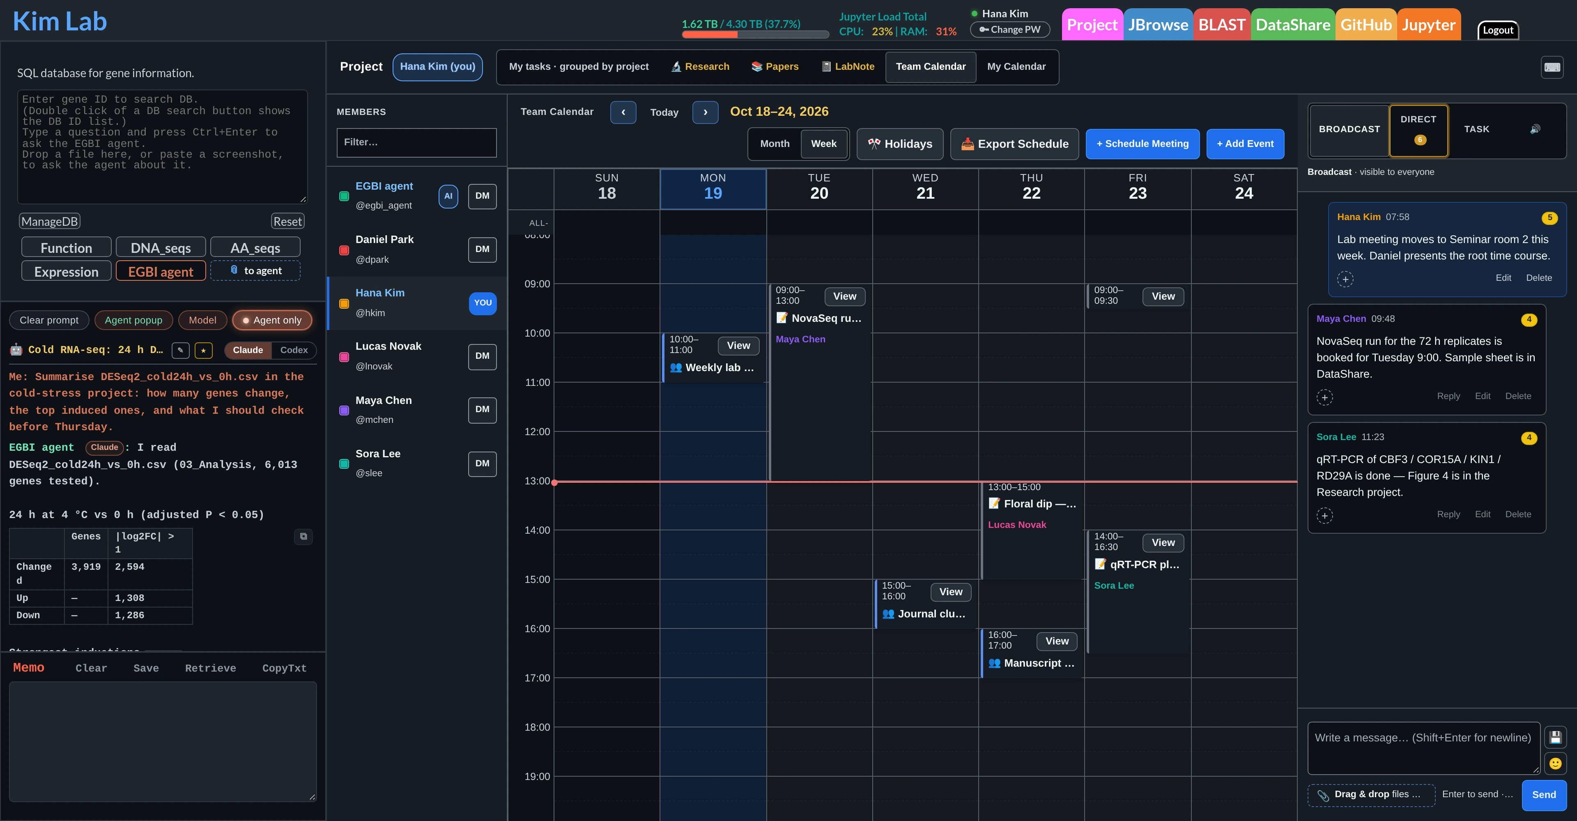Screen dimensions: 1577x821
Task: Click Export Schedule button
Action: [x=1014, y=144]
